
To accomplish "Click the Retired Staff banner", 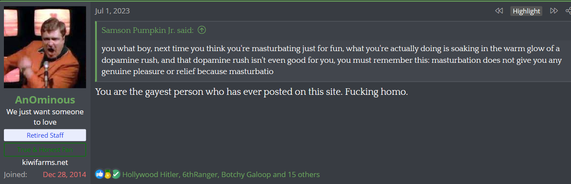I will click(x=45, y=135).
